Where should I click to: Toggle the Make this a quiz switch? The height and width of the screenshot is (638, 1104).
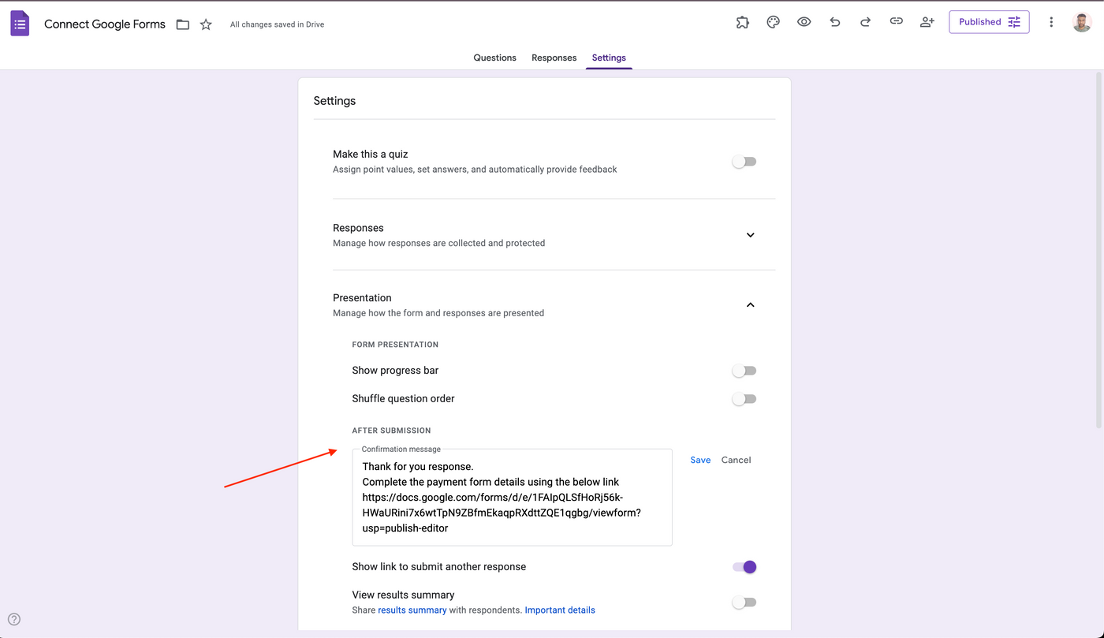tap(744, 161)
